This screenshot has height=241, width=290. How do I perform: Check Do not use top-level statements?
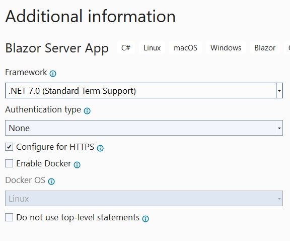[9, 217]
